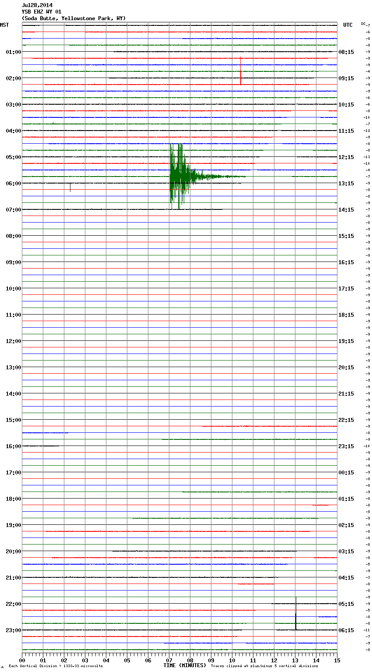
Task: Select the 02:00 MST time label
Action: 14,78
